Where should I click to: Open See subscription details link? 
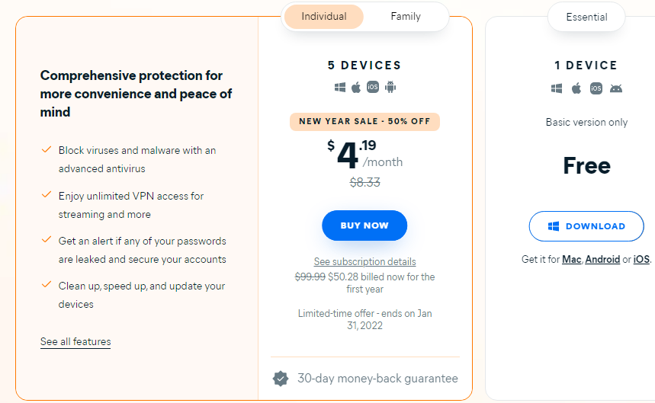[364, 261]
